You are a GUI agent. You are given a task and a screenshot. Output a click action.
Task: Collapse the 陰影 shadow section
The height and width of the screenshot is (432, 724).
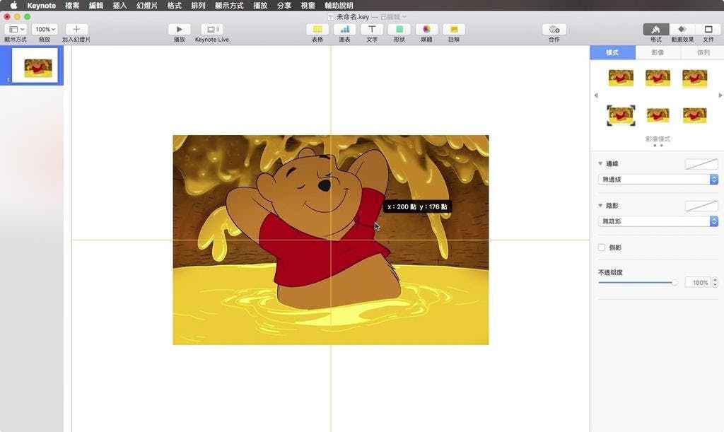[x=600, y=205]
